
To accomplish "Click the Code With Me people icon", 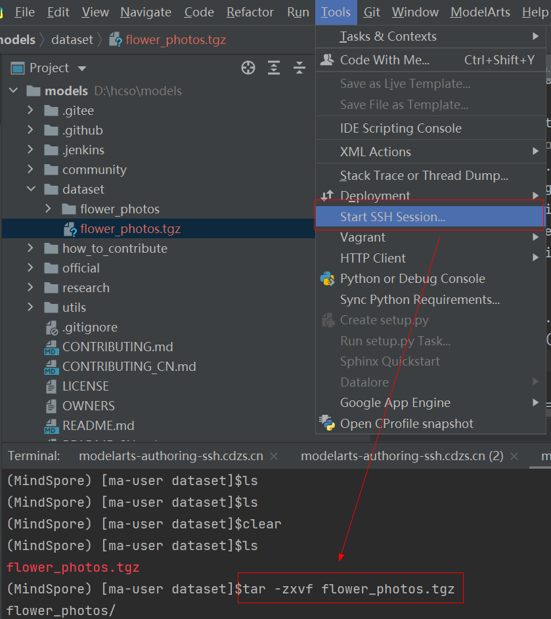I will tap(326, 60).
